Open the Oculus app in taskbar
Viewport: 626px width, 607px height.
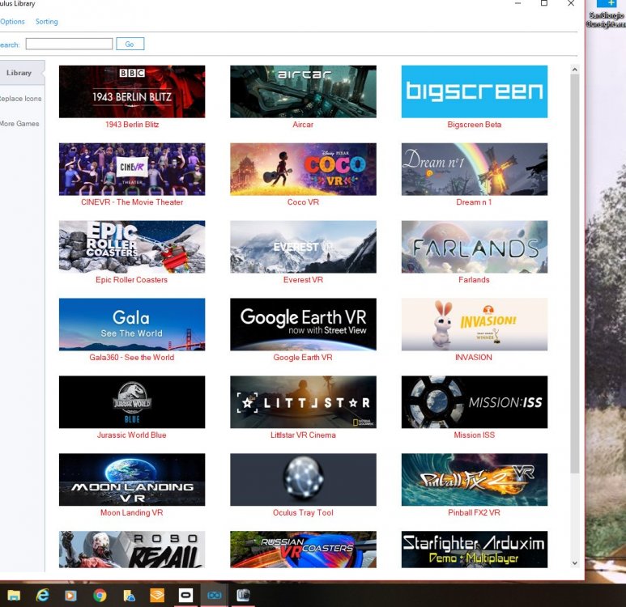[185, 595]
